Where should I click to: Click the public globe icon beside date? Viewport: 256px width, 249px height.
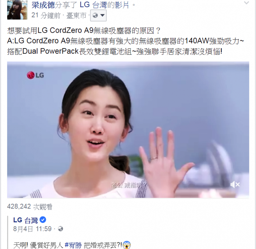60,229
